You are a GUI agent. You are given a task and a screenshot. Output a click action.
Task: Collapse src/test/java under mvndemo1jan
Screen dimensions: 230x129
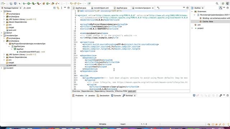tap(4, 41)
